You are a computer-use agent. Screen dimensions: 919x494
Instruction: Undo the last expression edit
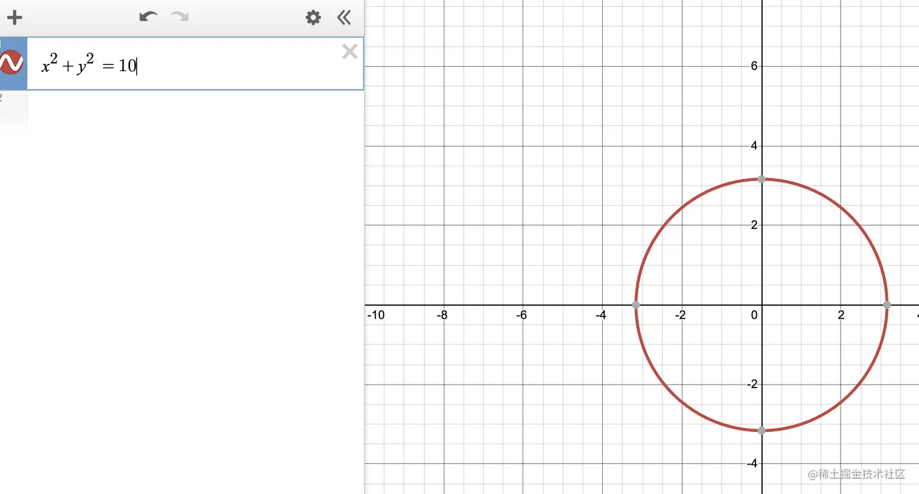pos(148,16)
